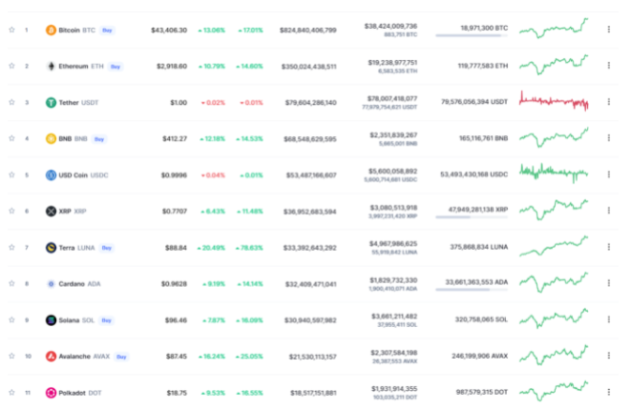Add Tether to watchlist via star

click(11, 102)
